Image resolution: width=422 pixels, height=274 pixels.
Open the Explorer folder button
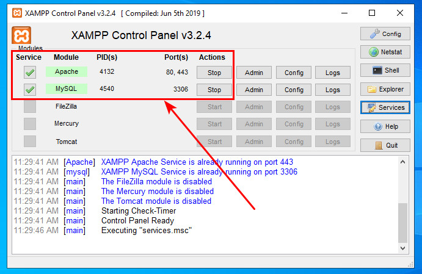click(x=385, y=89)
